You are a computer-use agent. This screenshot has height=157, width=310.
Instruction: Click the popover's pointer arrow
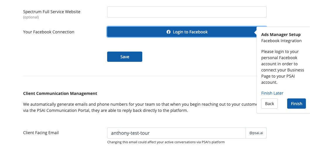click(255, 32)
